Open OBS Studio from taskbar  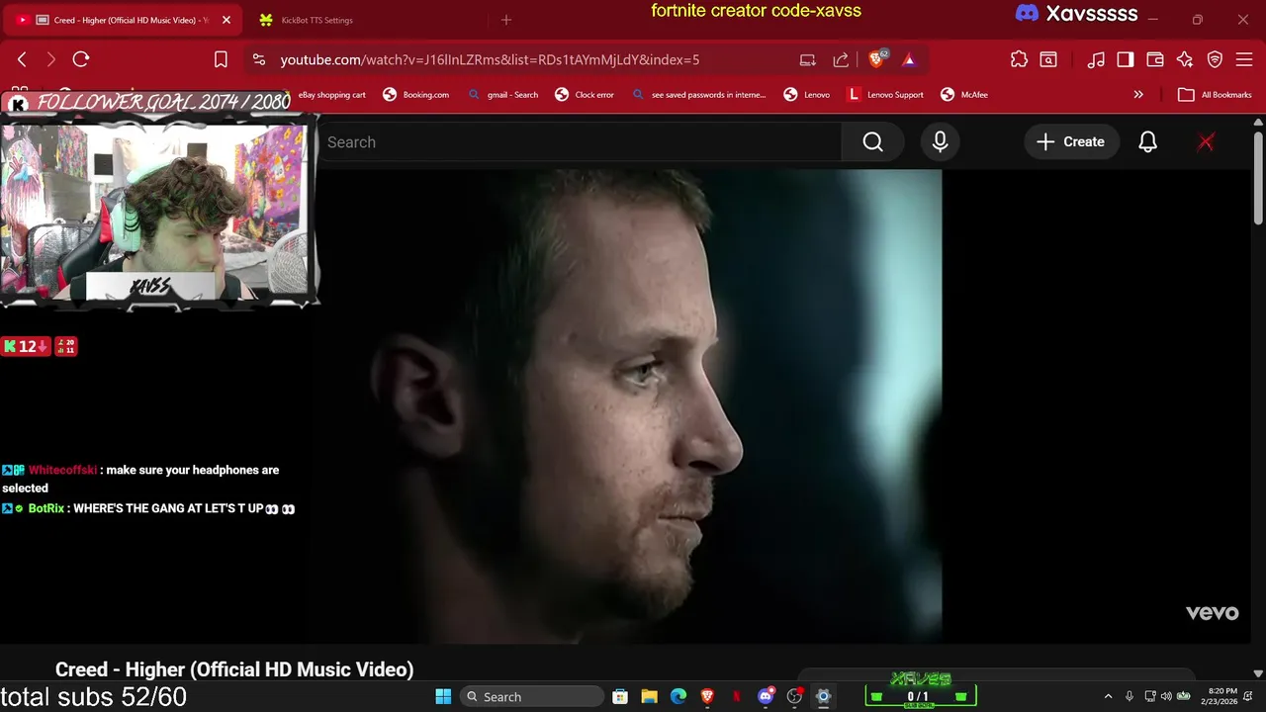coord(794,696)
